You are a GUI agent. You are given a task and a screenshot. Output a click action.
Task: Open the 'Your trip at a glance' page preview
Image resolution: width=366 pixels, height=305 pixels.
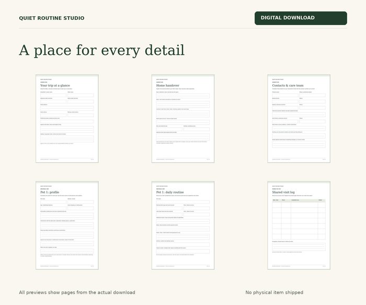[67, 119]
